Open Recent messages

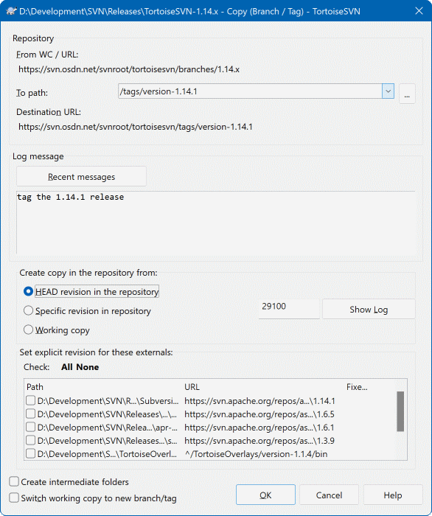(81, 177)
